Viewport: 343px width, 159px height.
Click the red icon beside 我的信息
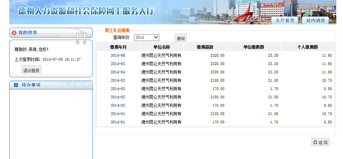tap(14, 33)
